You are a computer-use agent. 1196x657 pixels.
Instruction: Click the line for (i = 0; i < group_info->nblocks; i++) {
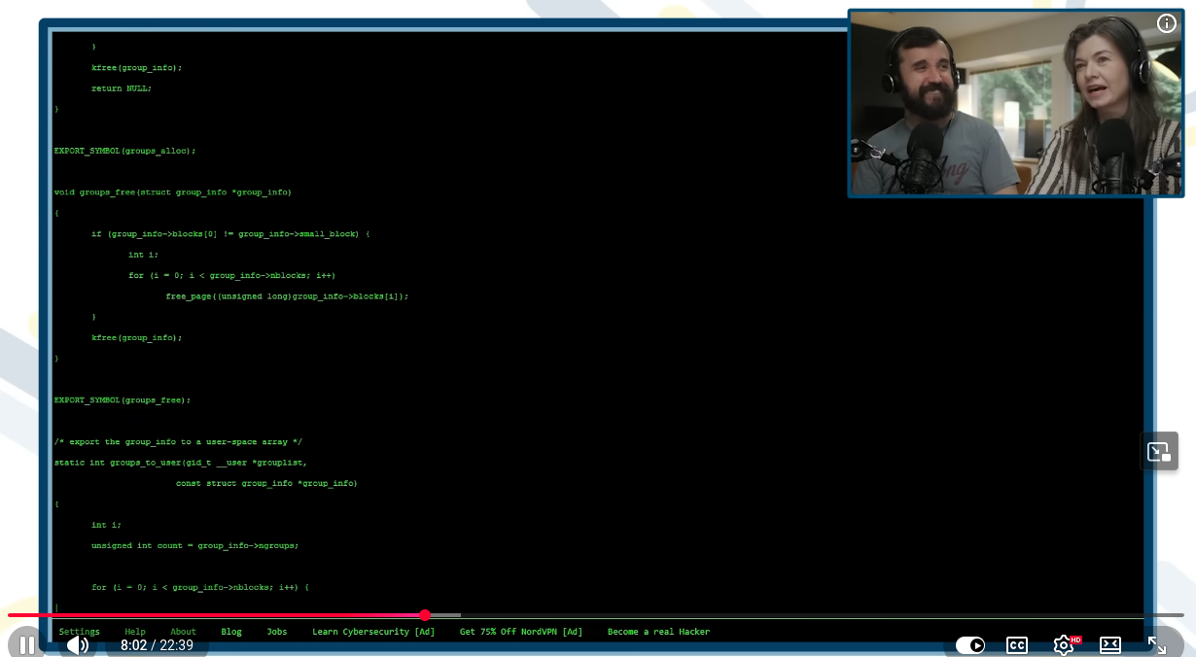point(200,587)
